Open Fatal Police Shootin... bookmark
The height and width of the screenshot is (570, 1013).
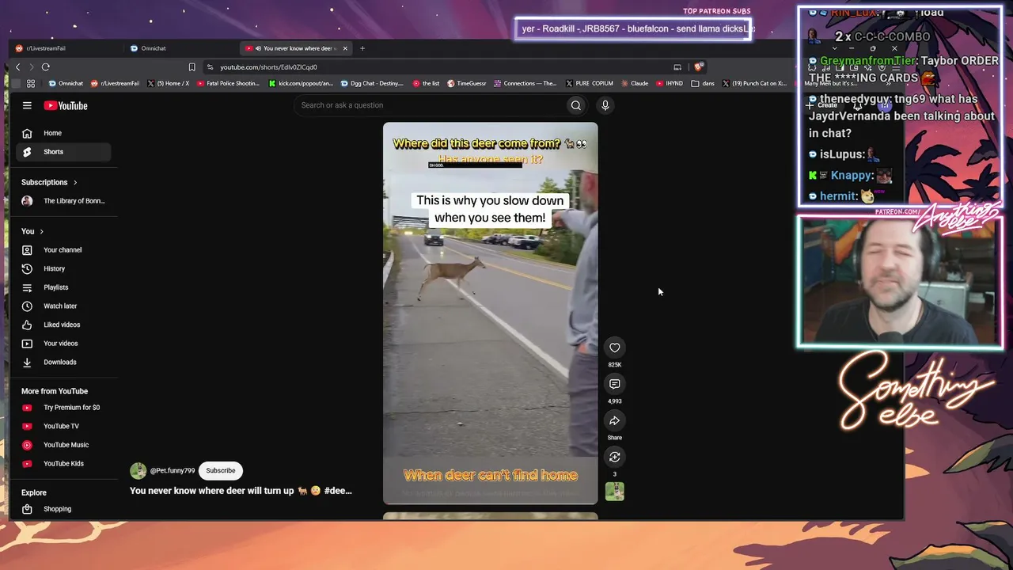coord(228,83)
